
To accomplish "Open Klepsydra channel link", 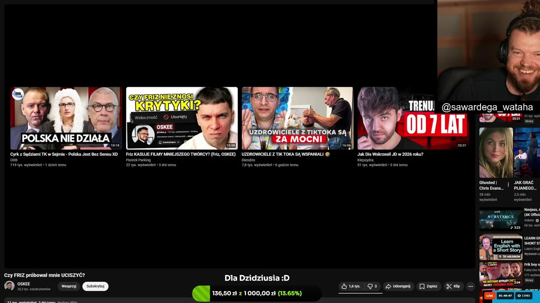I will click(365, 160).
